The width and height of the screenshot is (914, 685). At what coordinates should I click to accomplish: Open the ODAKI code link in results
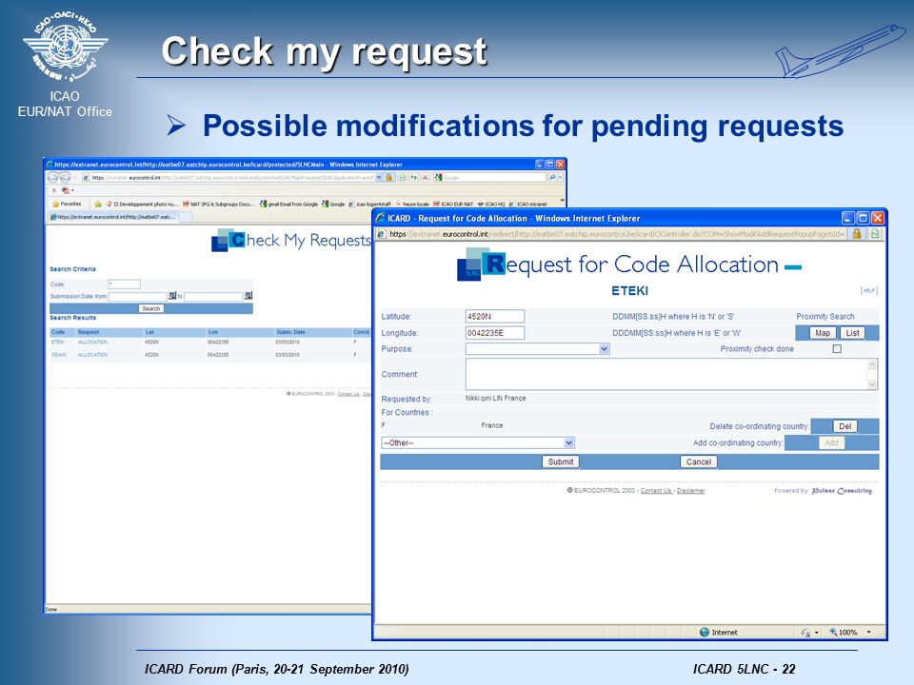[58, 355]
